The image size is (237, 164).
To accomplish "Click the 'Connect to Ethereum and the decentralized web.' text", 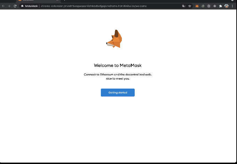I will click(x=118, y=74).
